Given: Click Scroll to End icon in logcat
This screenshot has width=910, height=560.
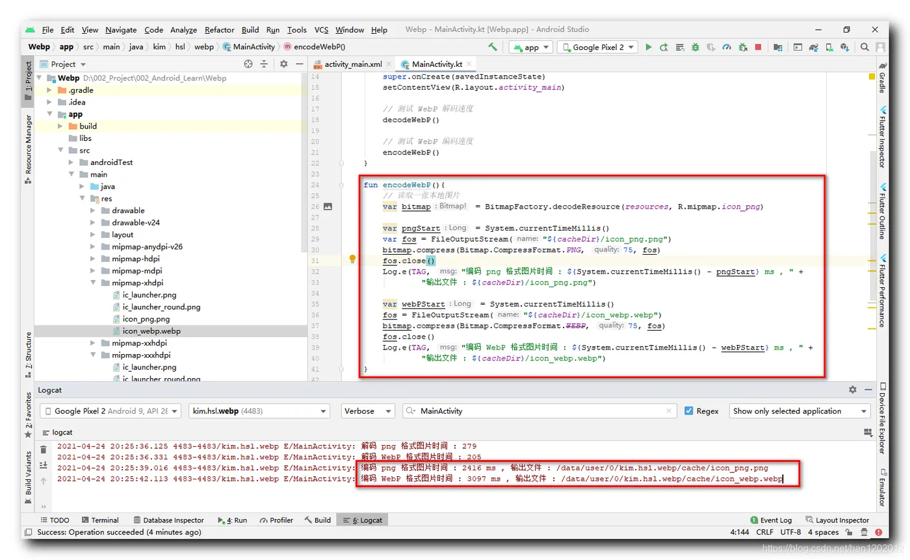Looking at the screenshot, I should pos(44,465).
